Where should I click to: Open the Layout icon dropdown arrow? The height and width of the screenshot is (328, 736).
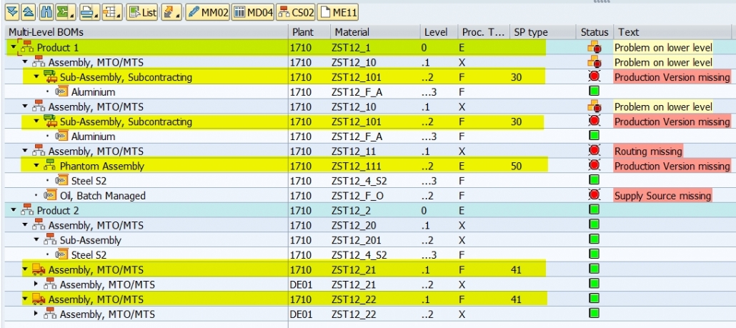tap(119, 16)
